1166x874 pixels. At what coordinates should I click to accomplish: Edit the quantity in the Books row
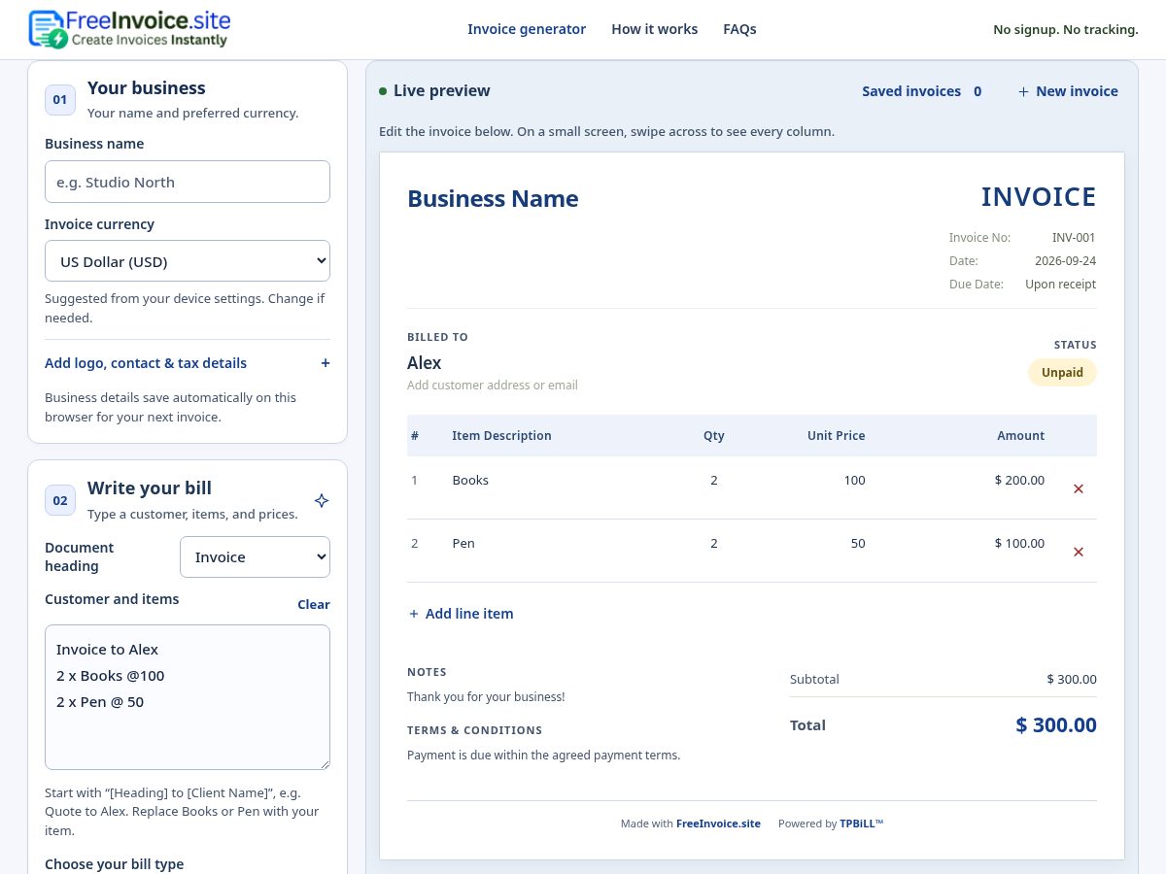point(714,481)
